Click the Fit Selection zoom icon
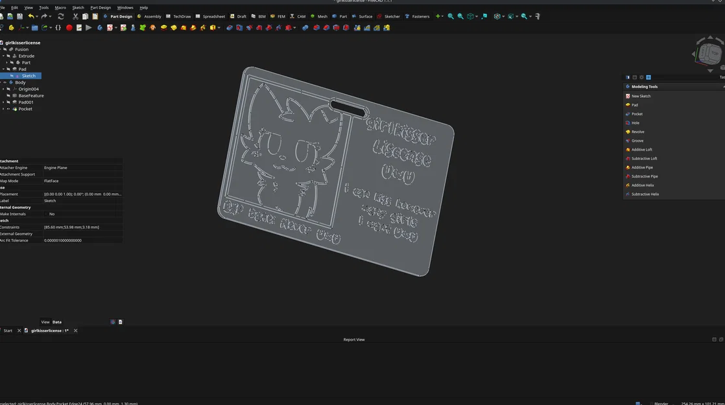The width and height of the screenshot is (725, 405). coord(460,16)
